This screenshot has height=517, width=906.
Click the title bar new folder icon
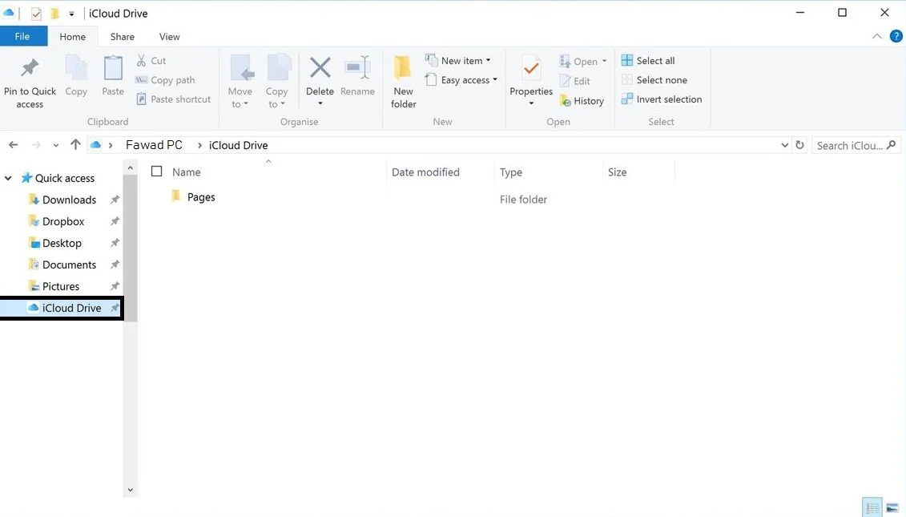coord(55,14)
